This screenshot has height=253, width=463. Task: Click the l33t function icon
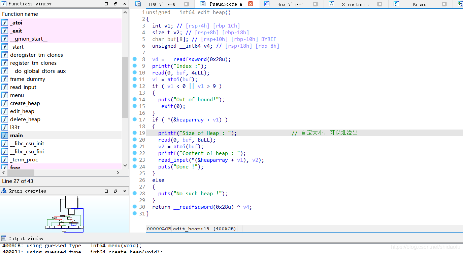click(x=5, y=128)
